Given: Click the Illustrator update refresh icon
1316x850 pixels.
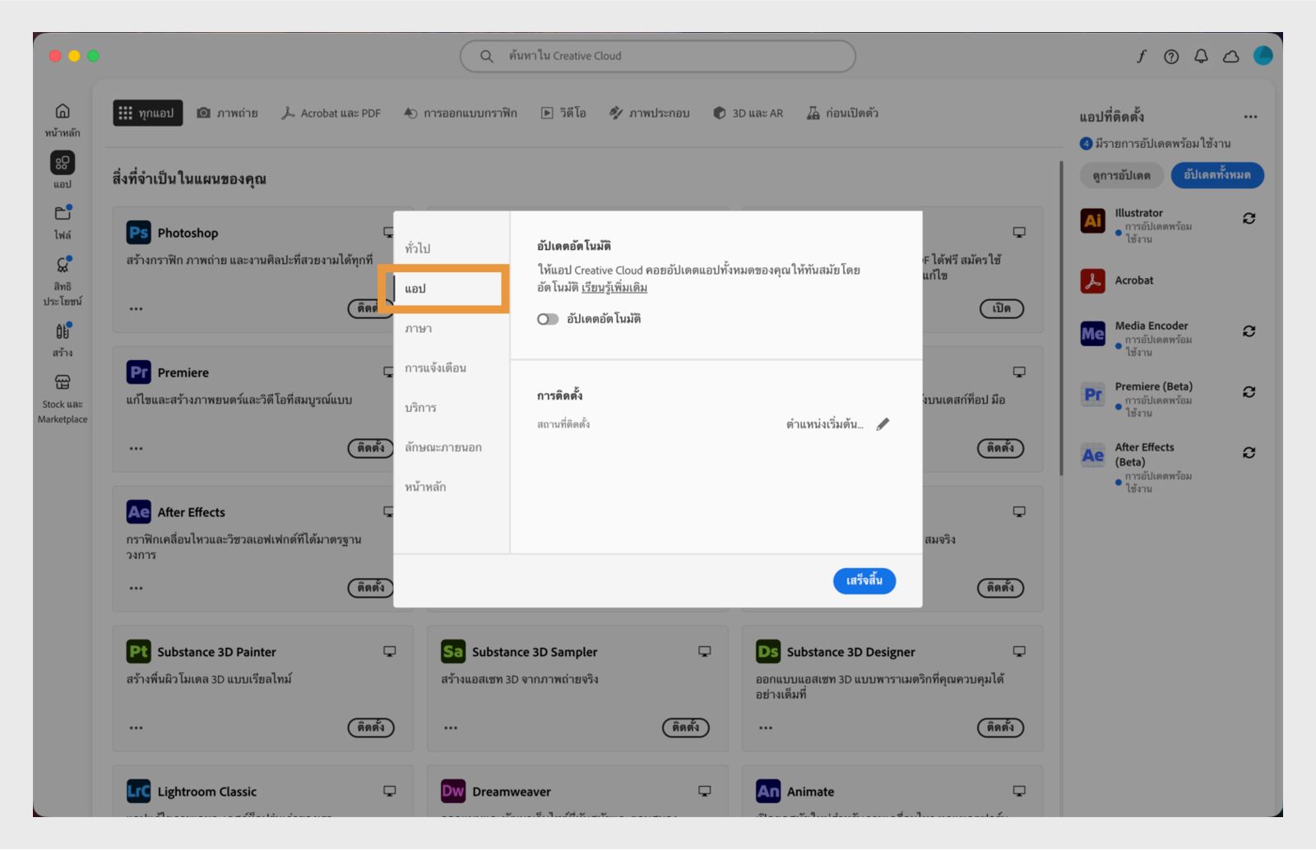Looking at the screenshot, I should (1249, 219).
